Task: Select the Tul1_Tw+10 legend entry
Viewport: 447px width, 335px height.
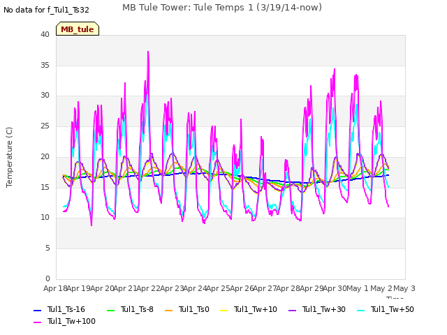Action: pos(249,309)
